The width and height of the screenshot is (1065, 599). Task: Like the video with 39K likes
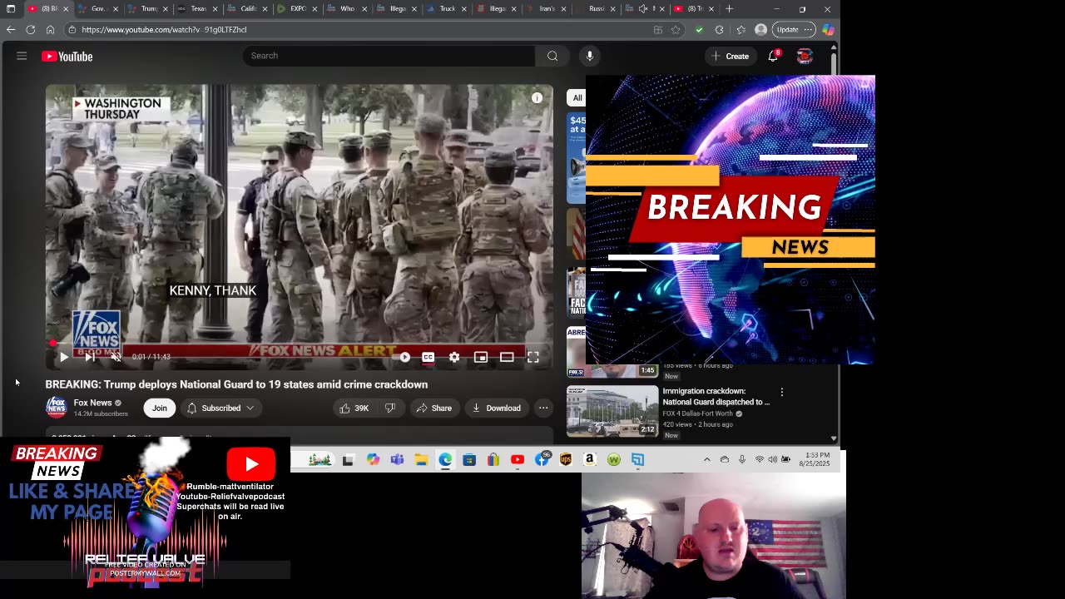click(354, 408)
